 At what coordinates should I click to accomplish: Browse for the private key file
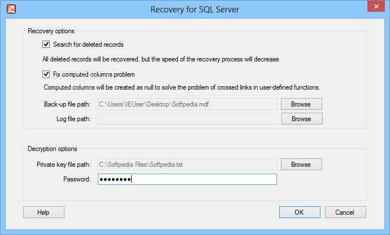pyautogui.click(x=301, y=165)
